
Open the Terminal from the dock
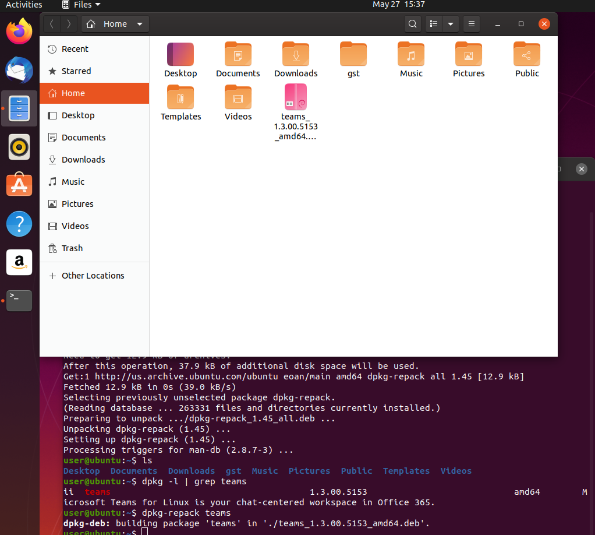pyautogui.click(x=19, y=301)
